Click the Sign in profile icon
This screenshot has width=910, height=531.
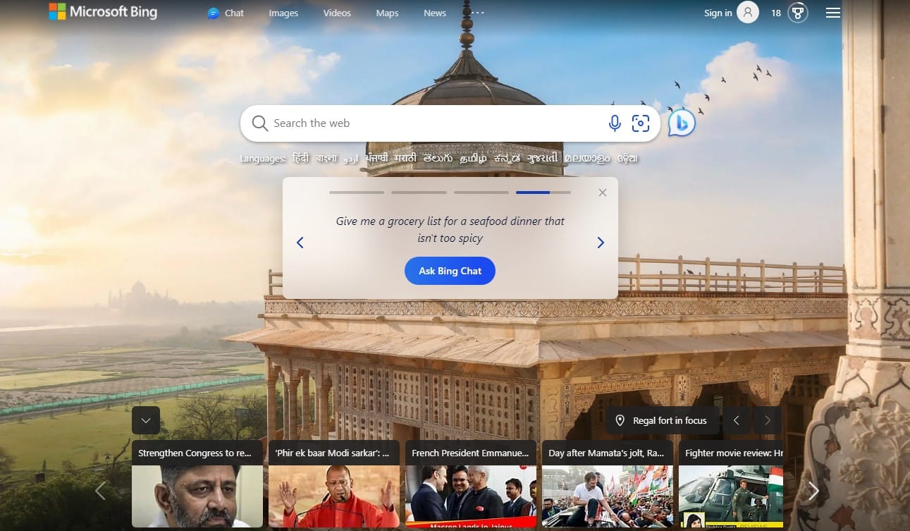point(746,12)
